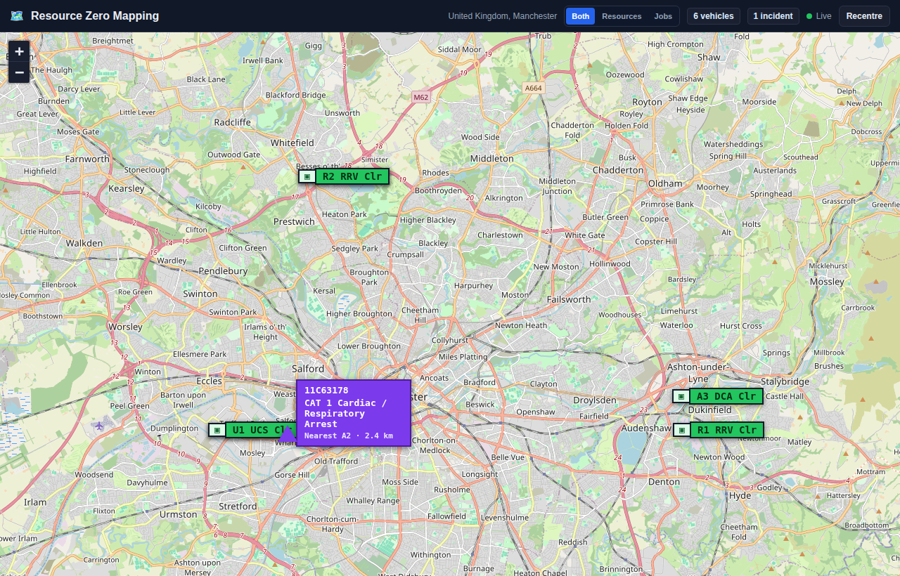
Task: Select the R1 RRV vehicle status icon
Action: tap(681, 430)
